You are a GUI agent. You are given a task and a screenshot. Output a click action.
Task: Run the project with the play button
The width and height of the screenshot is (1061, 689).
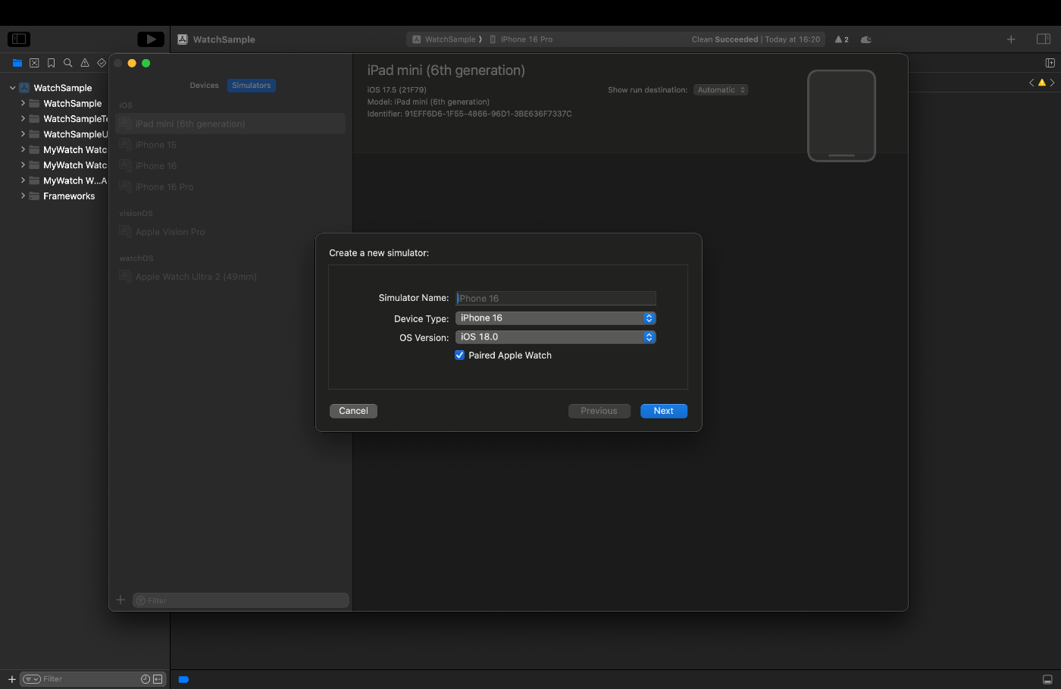[151, 39]
